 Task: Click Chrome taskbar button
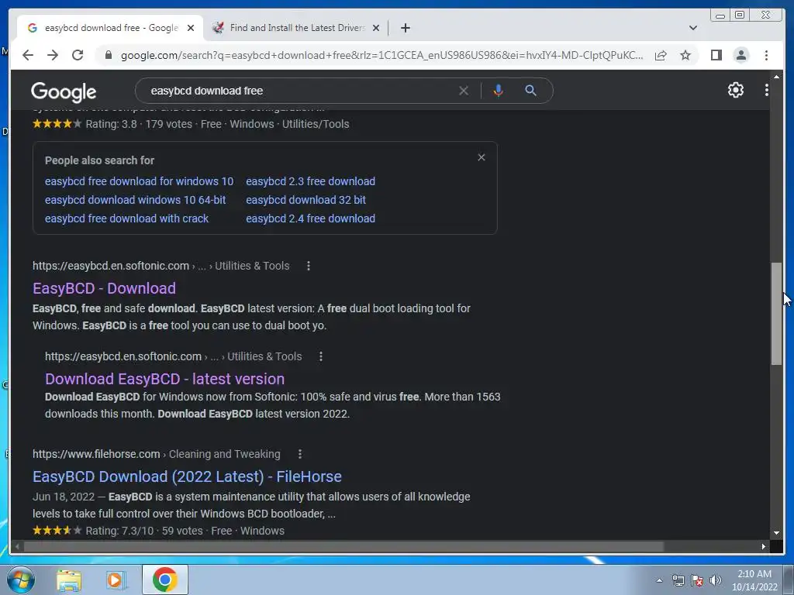point(164,580)
